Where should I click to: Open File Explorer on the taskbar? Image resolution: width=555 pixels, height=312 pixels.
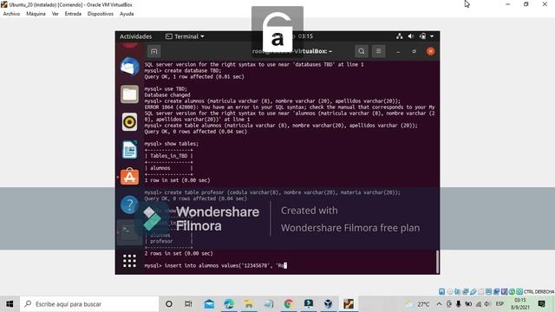click(x=249, y=304)
